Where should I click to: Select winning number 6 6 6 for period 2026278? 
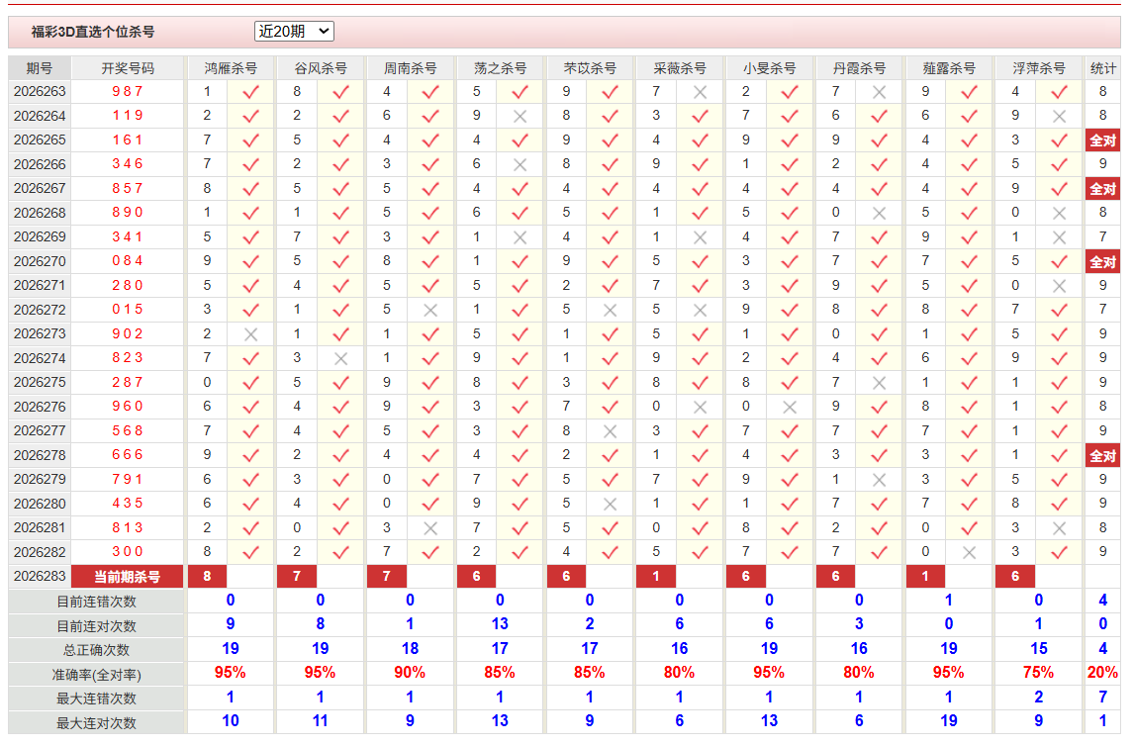tap(128, 455)
